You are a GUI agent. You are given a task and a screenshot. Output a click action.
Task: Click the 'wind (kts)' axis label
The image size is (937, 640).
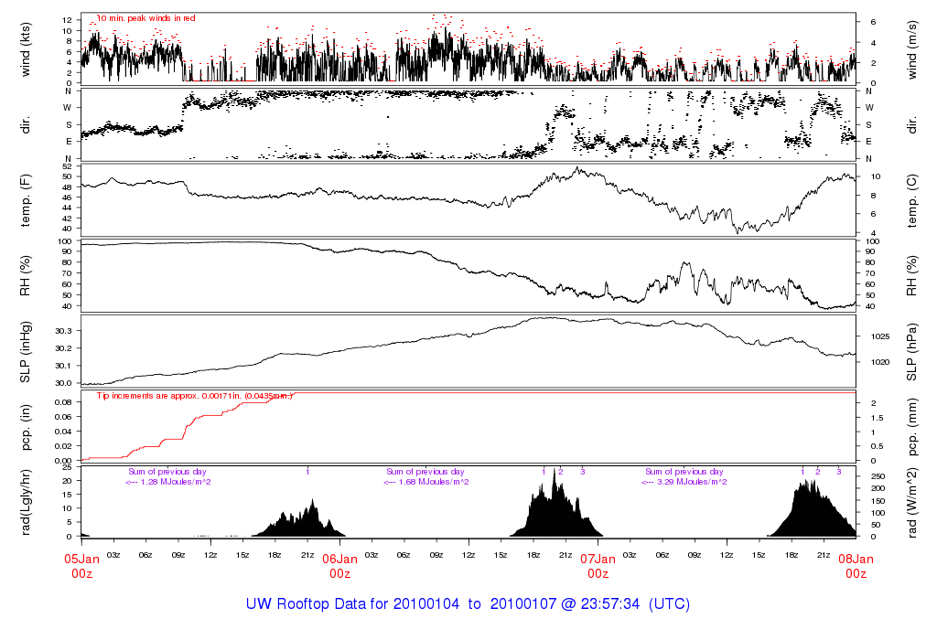26,49
